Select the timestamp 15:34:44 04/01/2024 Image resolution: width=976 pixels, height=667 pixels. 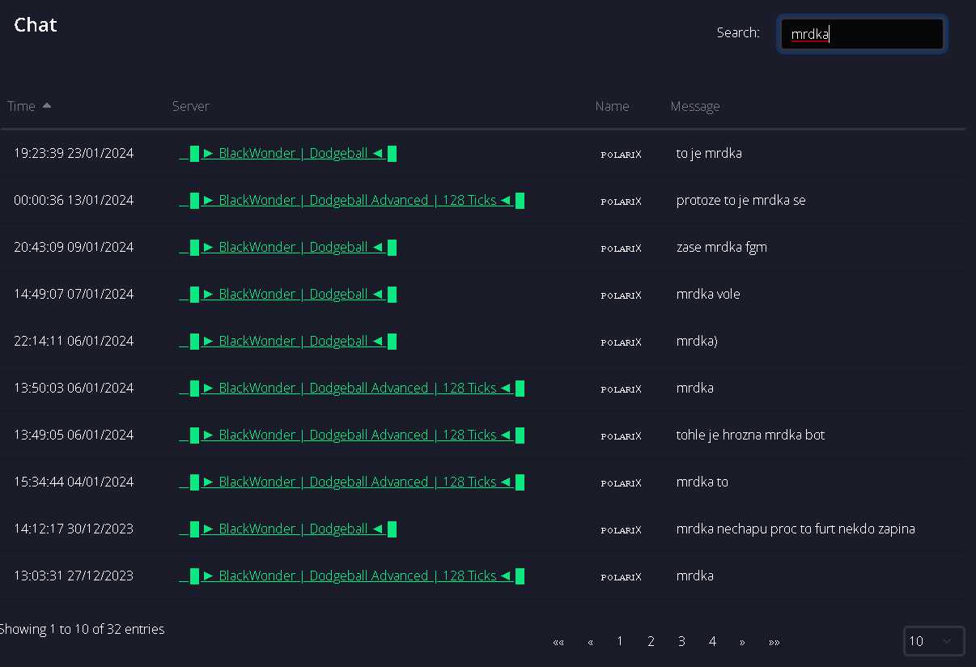pos(74,482)
